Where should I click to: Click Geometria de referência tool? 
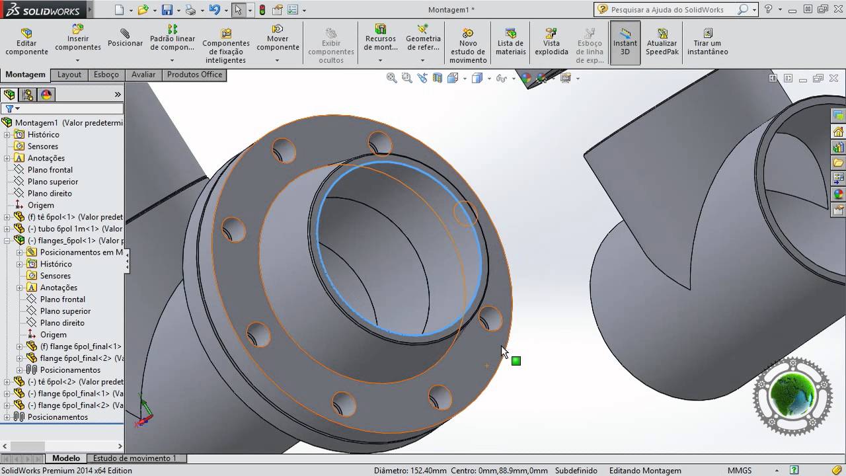(x=423, y=38)
